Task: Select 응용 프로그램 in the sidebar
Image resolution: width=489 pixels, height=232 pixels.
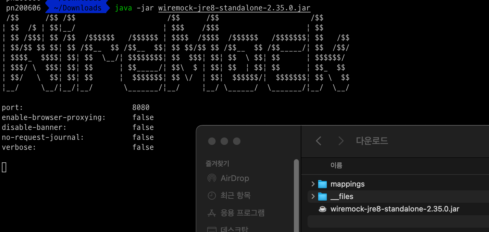Action: 243,213
